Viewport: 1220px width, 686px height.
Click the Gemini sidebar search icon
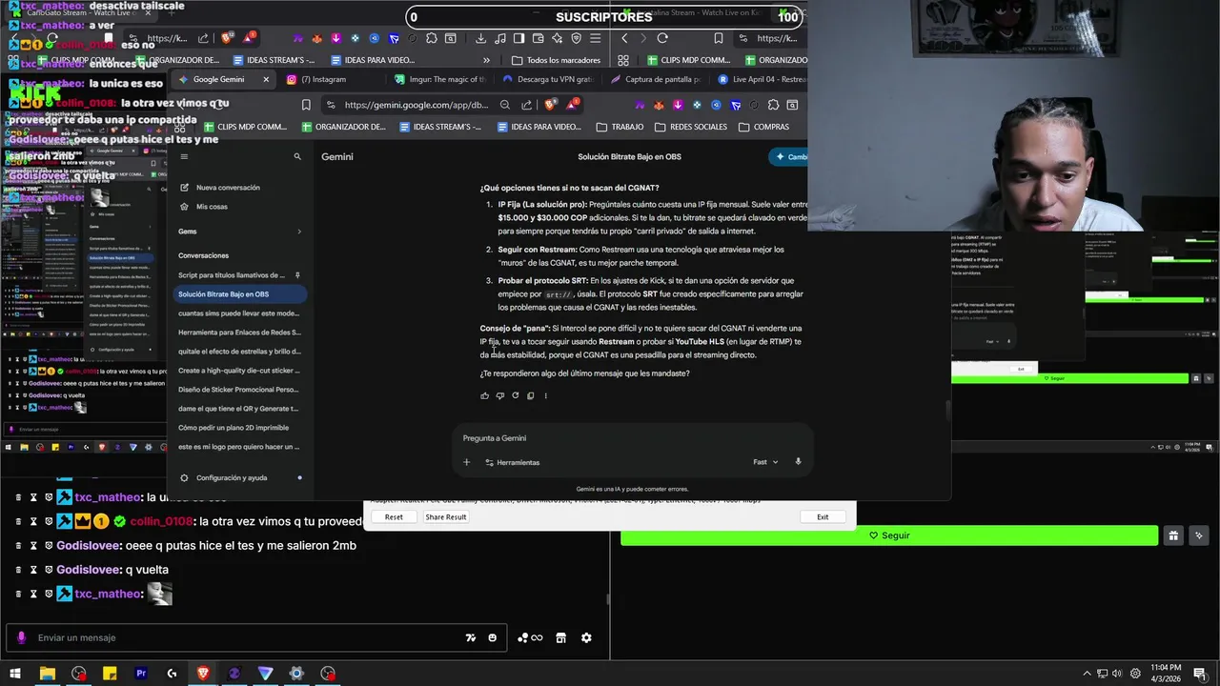pos(297,156)
